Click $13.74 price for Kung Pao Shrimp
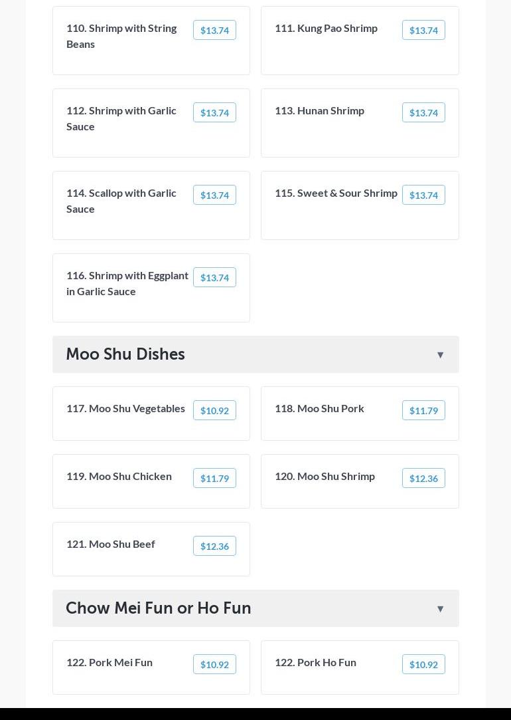511x720 pixels. (423, 30)
